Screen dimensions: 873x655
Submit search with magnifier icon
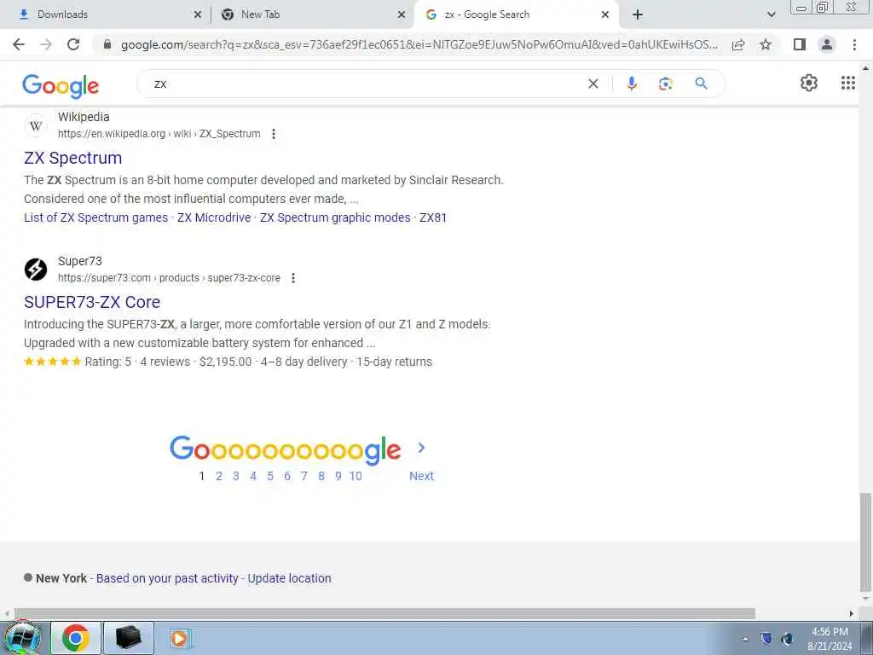click(701, 84)
